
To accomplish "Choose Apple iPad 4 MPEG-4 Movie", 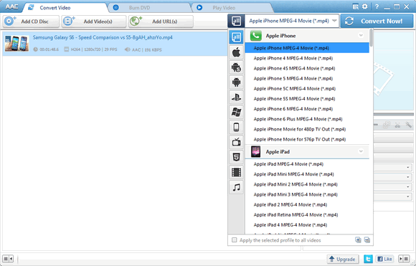I will point(307,225).
